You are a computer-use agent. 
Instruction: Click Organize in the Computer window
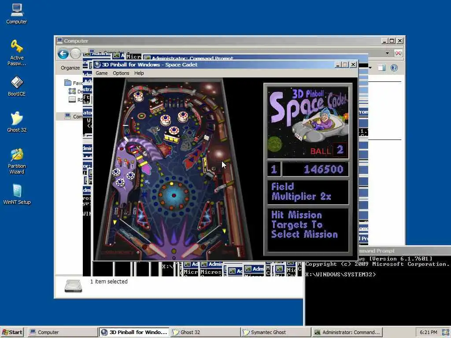[x=70, y=68]
